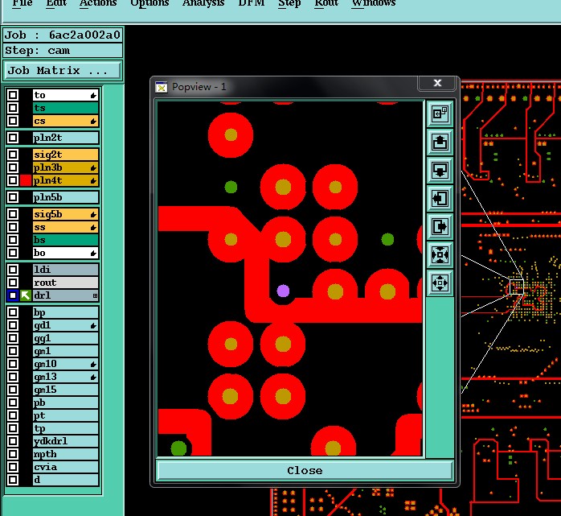This screenshot has width=561, height=516.
Task: Click the white zoom-area rectangle in the board view
Action: [x=516, y=287]
